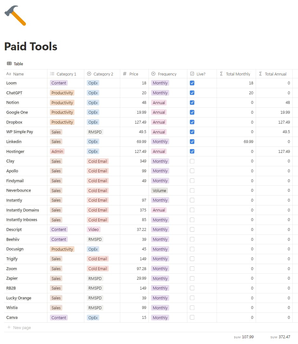
Task: Open the Lucky Orange page
Action: [x=19, y=298]
